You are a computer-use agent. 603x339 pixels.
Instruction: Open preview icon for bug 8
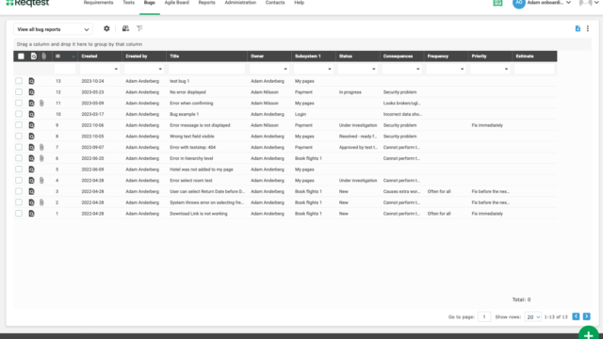click(31, 136)
